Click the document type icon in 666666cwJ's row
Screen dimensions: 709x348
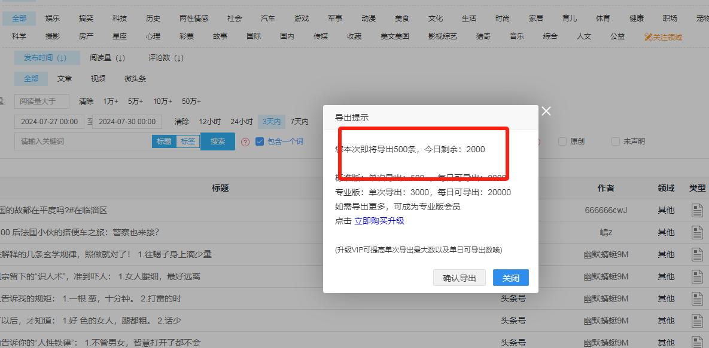[x=696, y=210]
